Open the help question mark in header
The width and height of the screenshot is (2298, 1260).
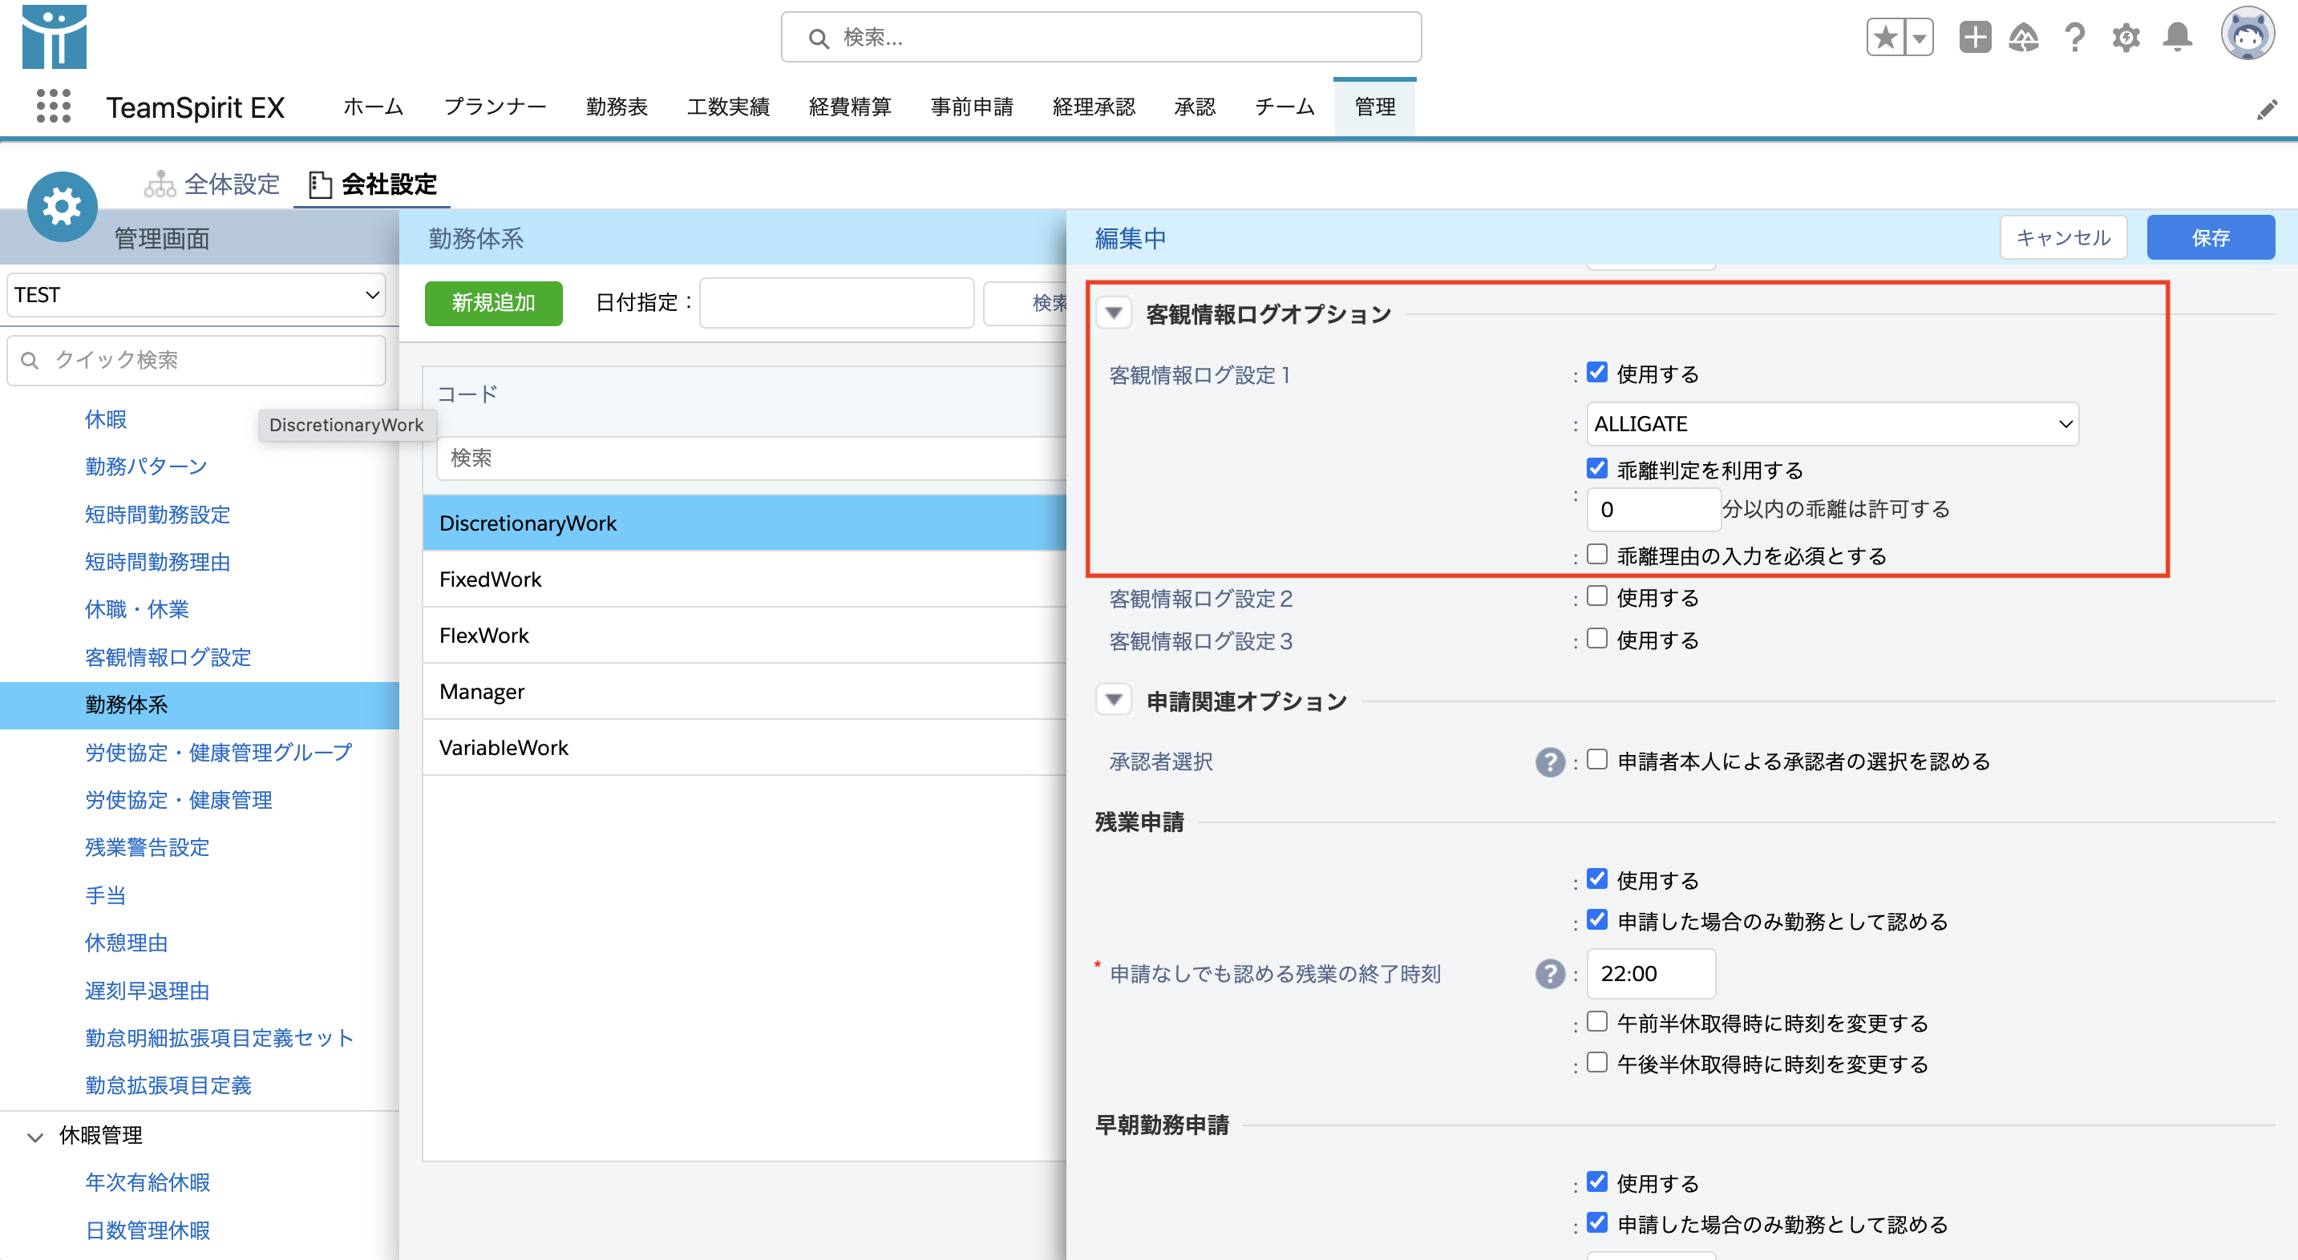(x=2075, y=38)
